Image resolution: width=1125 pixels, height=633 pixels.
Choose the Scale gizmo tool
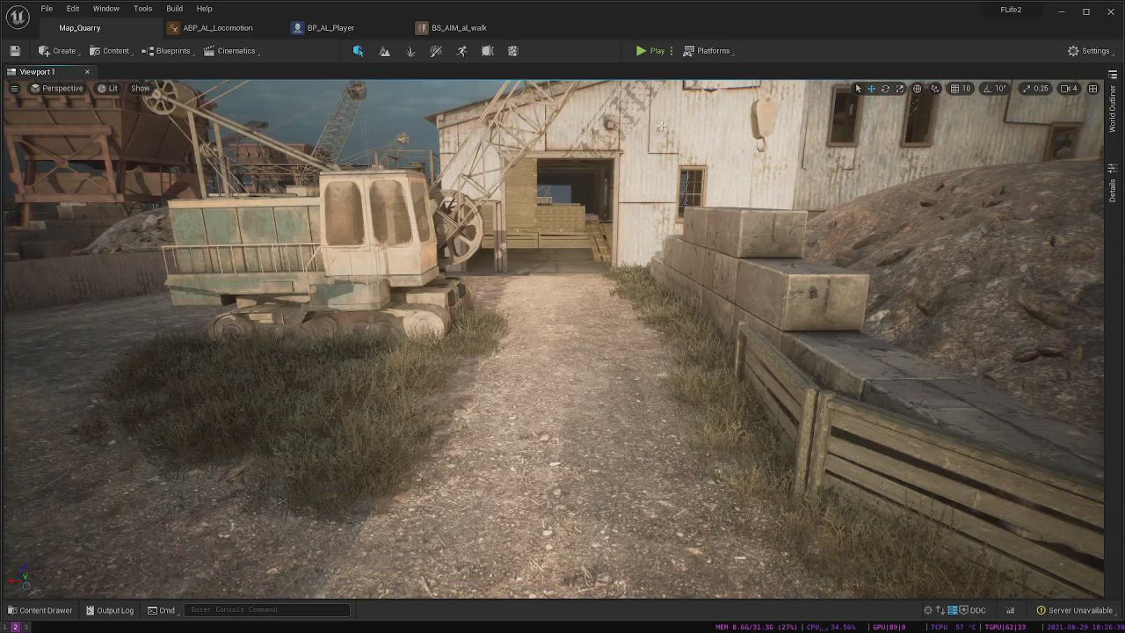(899, 89)
